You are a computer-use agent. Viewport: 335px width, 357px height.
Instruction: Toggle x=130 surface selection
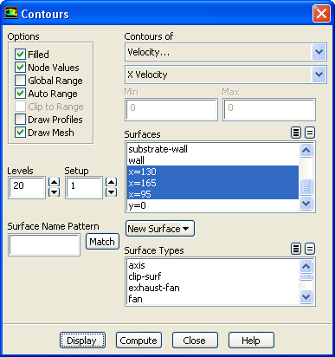point(213,172)
